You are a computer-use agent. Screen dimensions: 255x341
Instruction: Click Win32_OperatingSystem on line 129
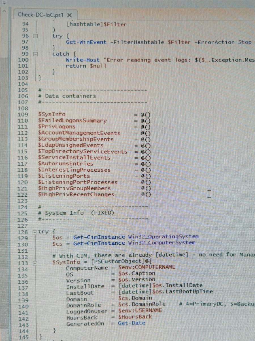coord(163,236)
